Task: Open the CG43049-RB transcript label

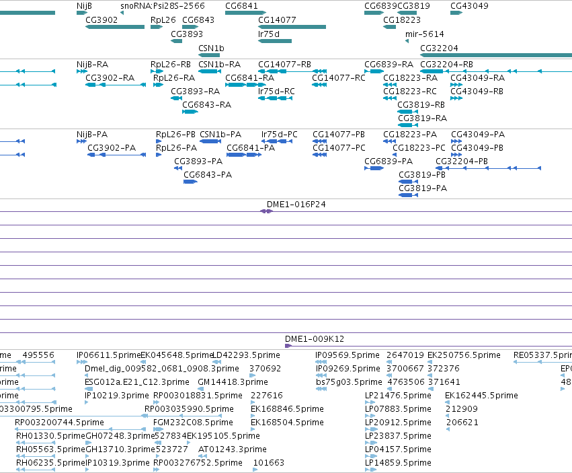Action: tap(477, 92)
